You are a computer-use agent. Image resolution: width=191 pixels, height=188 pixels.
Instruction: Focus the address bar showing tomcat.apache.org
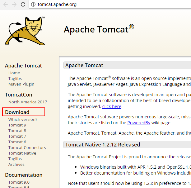(109, 4)
